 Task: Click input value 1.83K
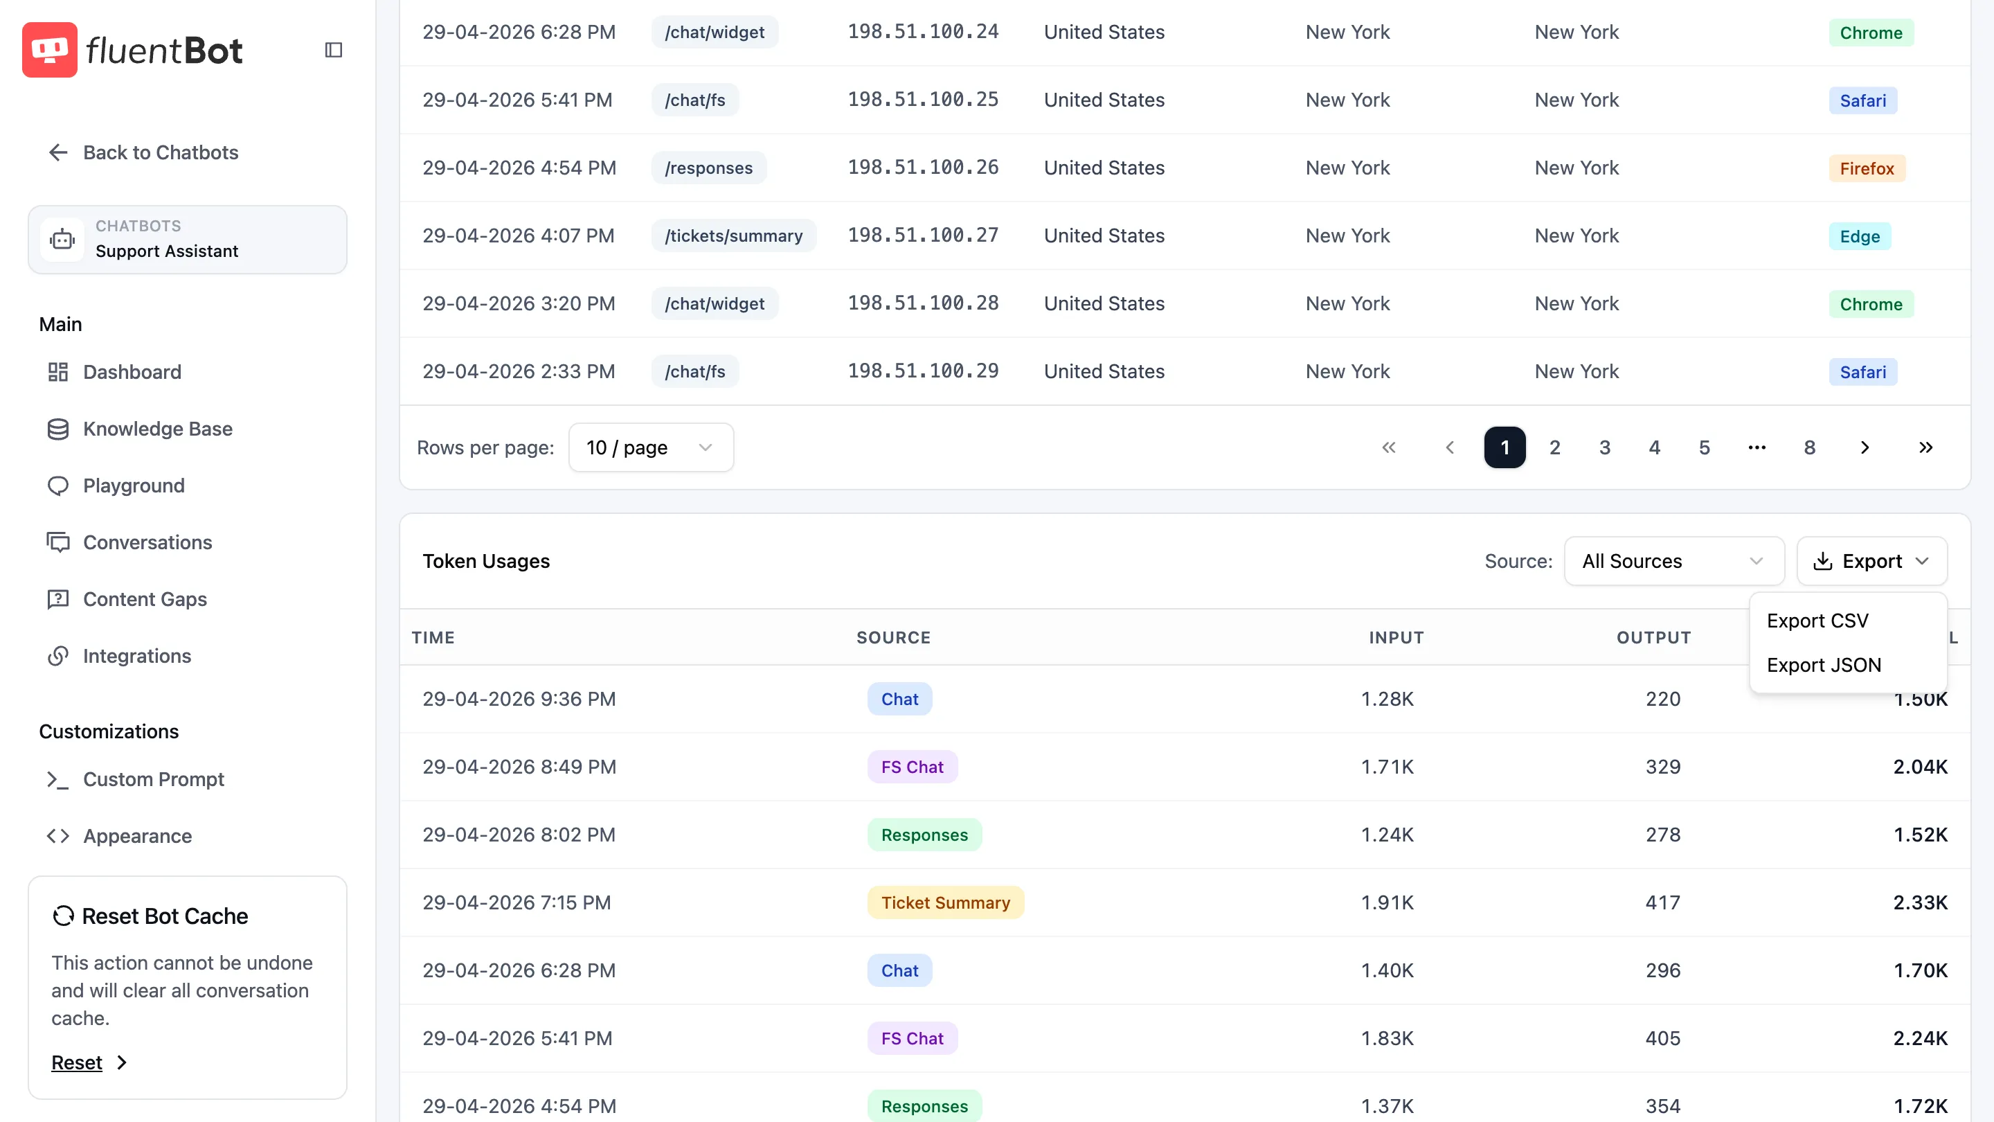1387,1038
